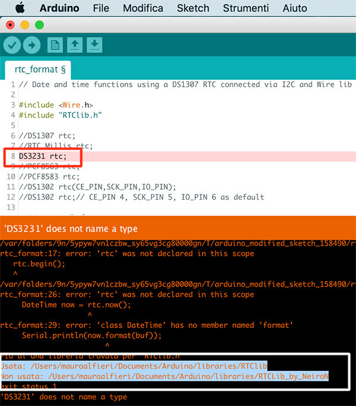The image size is (356, 406).
Task: Save the sketch with the down-arrow icon
Action: (94, 45)
